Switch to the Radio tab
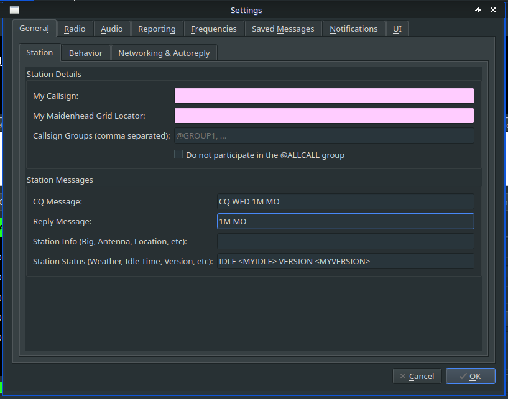Image resolution: width=508 pixels, height=399 pixels. click(75, 29)
